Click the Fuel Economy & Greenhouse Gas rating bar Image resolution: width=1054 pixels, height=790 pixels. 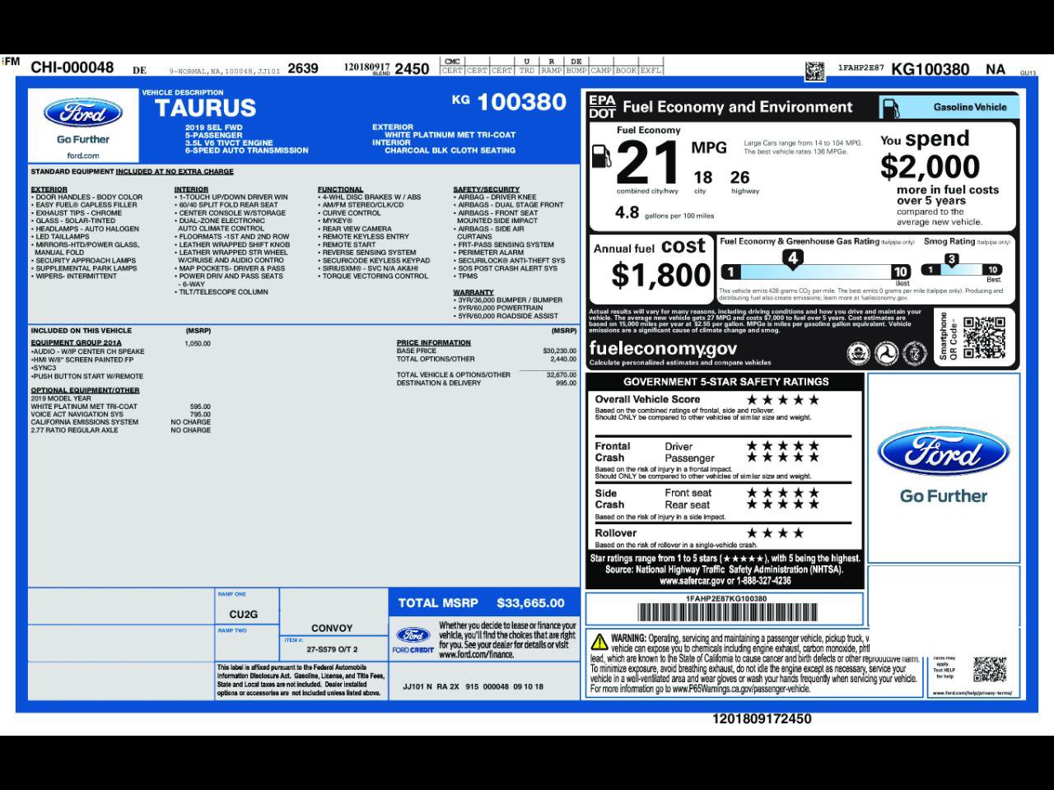pos(815,272)
